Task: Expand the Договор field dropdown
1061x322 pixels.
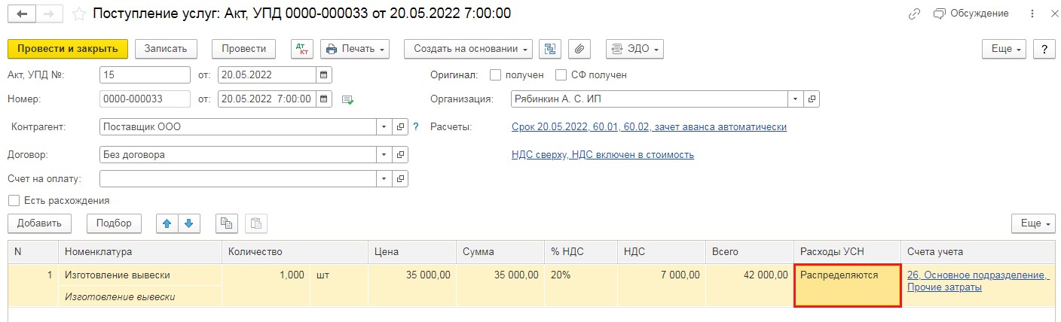Action: pyautogui.click(x=384, y=155)
